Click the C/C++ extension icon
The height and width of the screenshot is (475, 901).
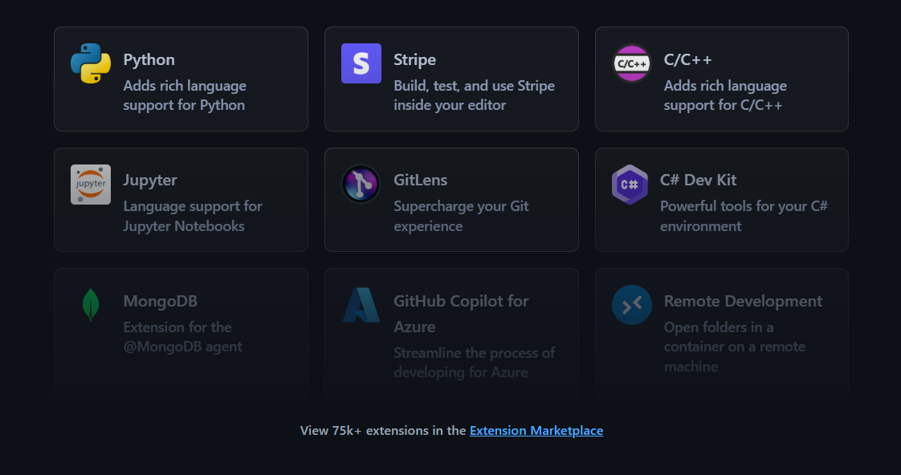tap(631, 63)
